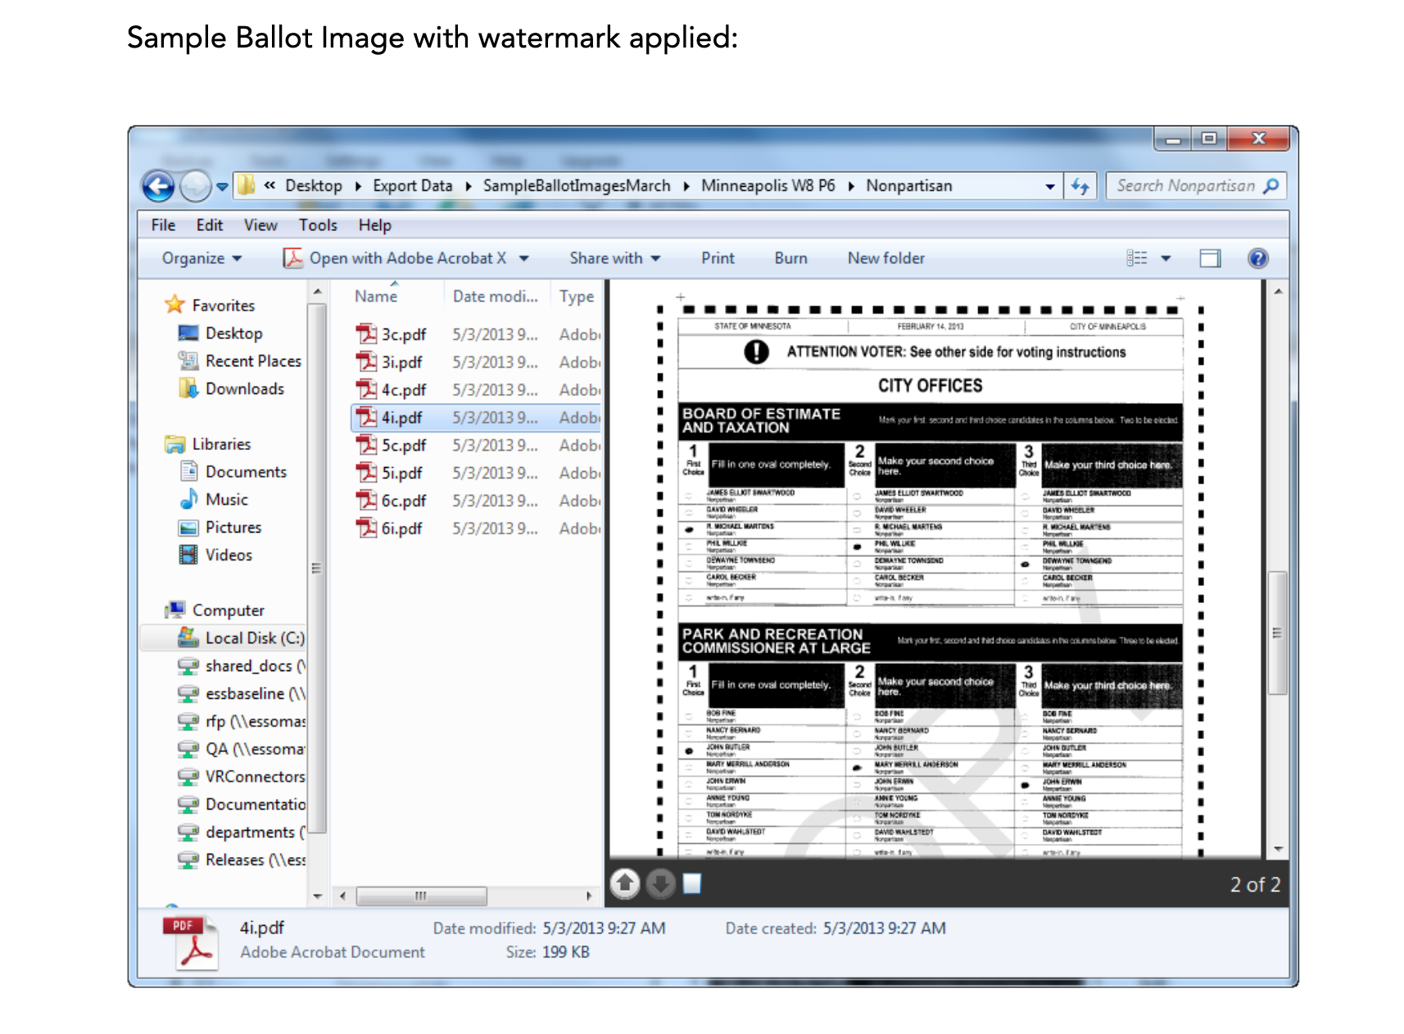Open the Downloads folder in Favorites
Screen dimensions: 1404x1034
[x=244, y=389]
